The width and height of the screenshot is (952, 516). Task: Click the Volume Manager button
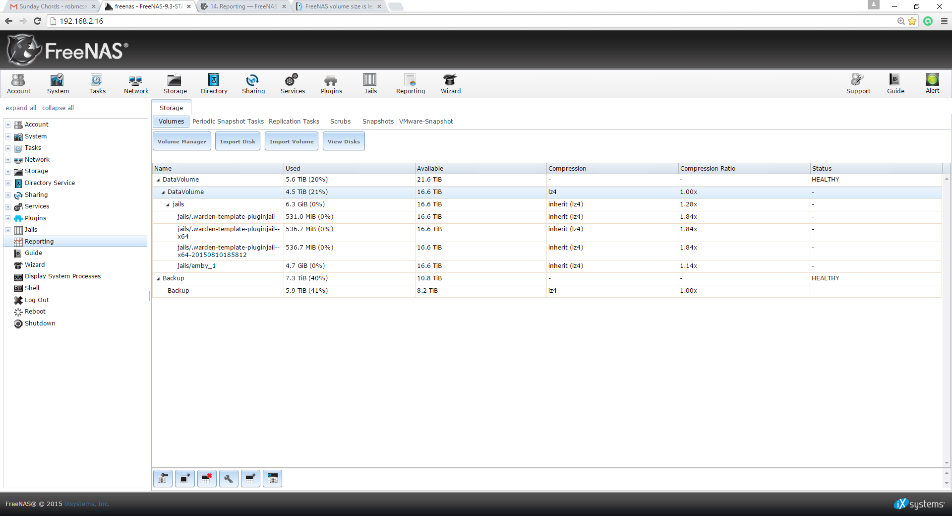point(182,141)
